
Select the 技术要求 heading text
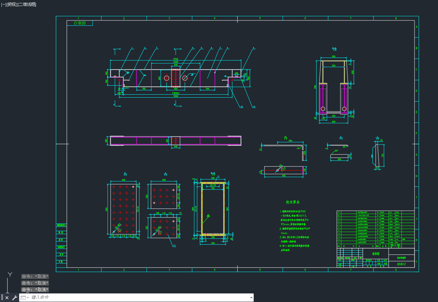(293, 202)
